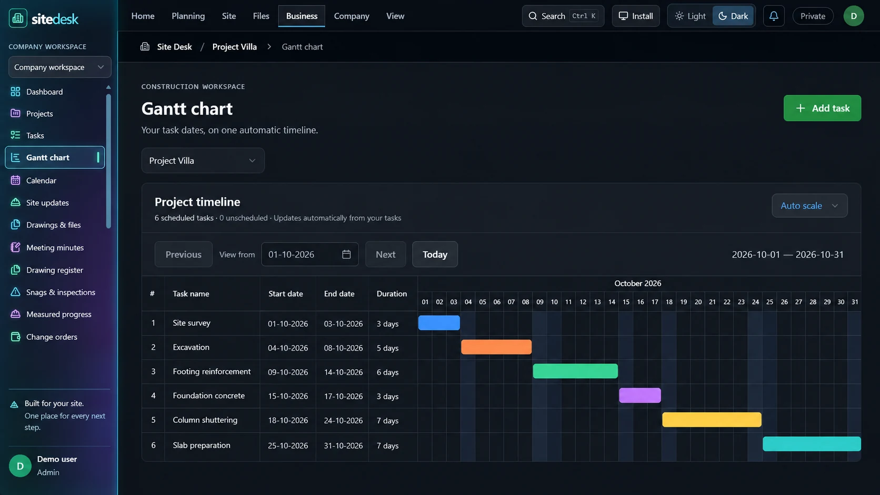Click the Today button

(x=435, y=254)
